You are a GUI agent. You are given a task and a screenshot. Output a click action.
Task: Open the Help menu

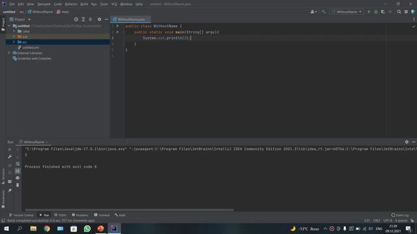139,5
